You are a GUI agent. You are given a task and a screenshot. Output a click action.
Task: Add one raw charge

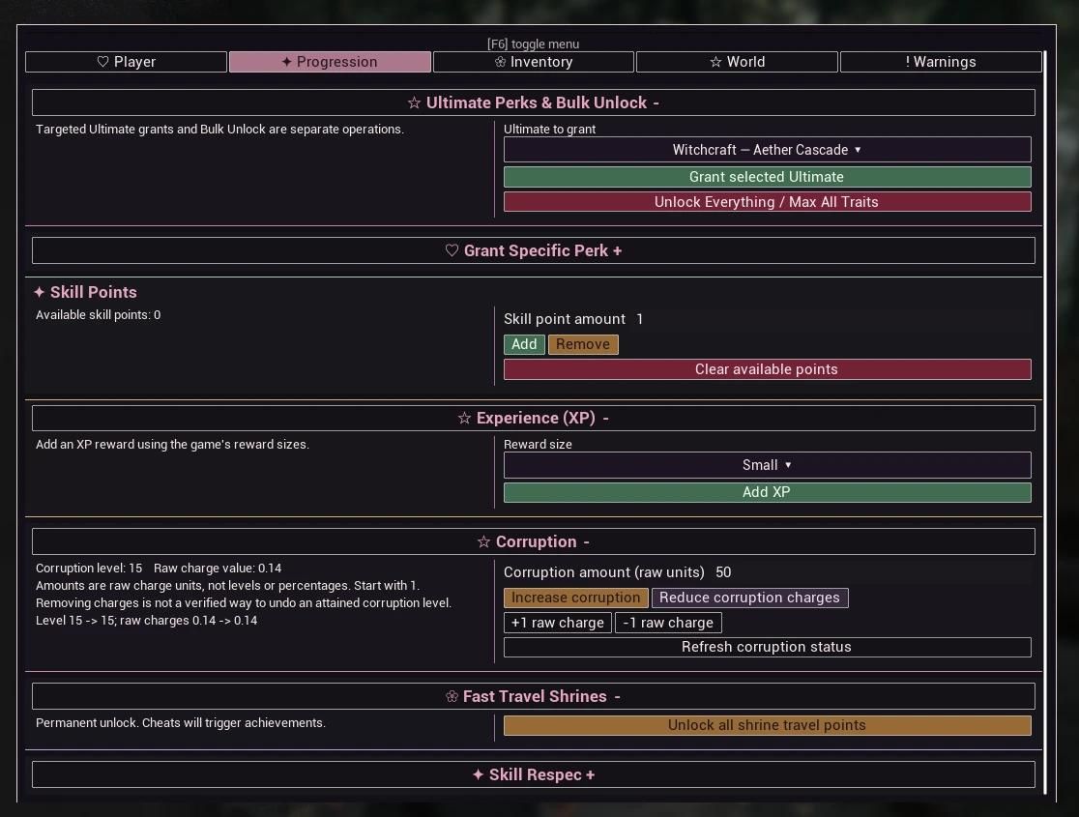[558, 623]
